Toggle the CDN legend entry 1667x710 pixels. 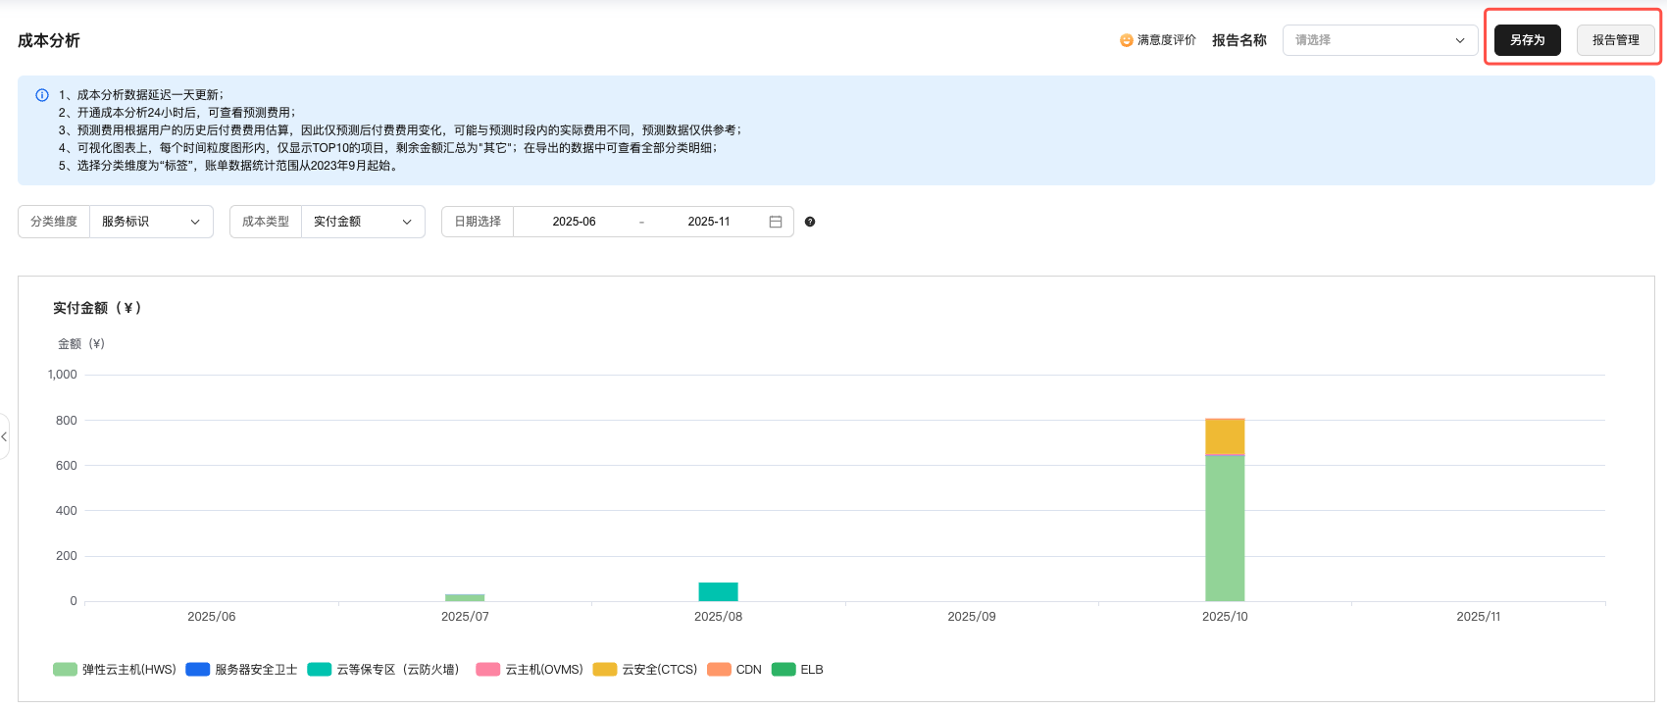734,670
